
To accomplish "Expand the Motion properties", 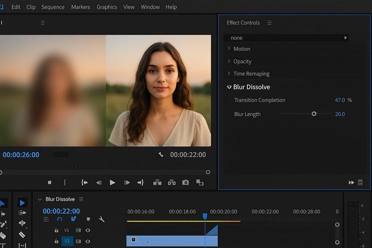I will tap(229, 49).
